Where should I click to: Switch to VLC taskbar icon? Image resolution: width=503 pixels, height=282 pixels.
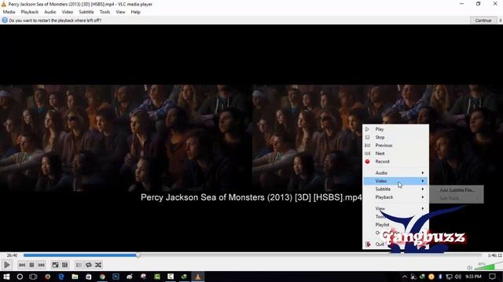[x=198, y=277]
